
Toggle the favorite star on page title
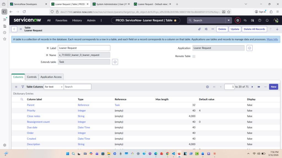pyautogui.click(x=175, y=20)
